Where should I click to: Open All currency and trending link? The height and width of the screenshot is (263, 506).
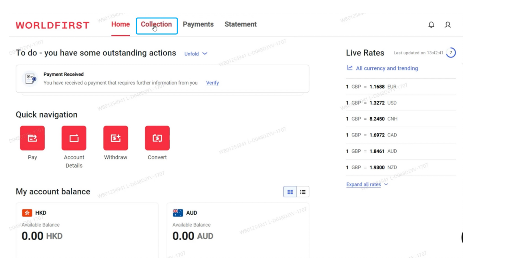(386, 68)
